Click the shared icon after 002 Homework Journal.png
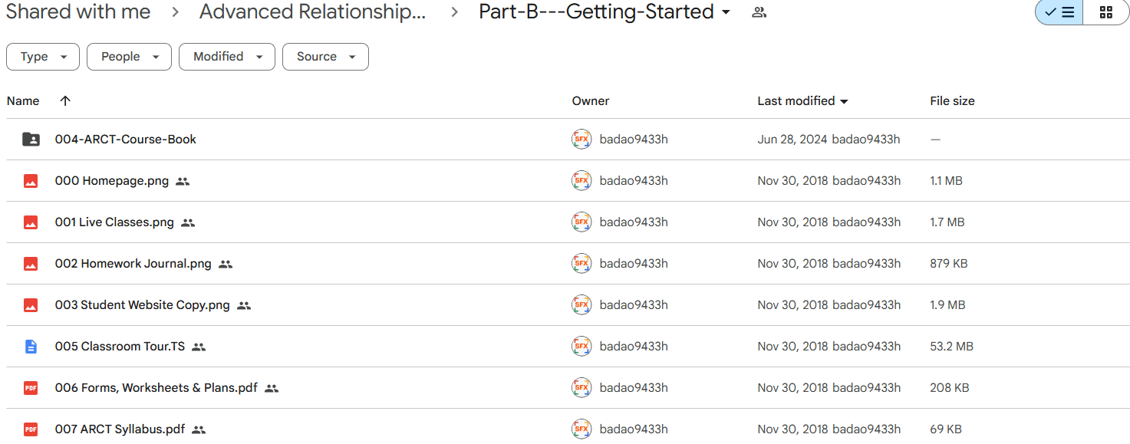Viewport: 1130px width, 444px height. click(x=226, y=264)
